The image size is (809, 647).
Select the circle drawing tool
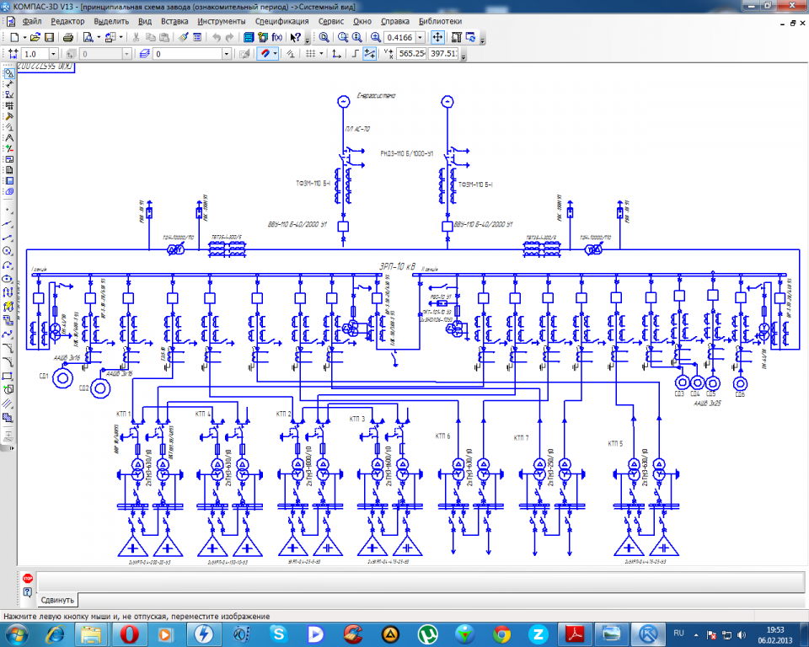(8, 251)
